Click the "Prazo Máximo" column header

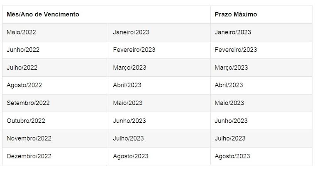(x=236, y=15)
